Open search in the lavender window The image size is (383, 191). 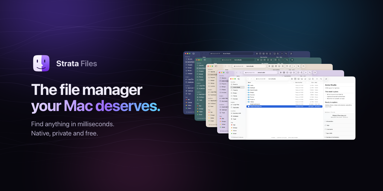coord(309,73)
